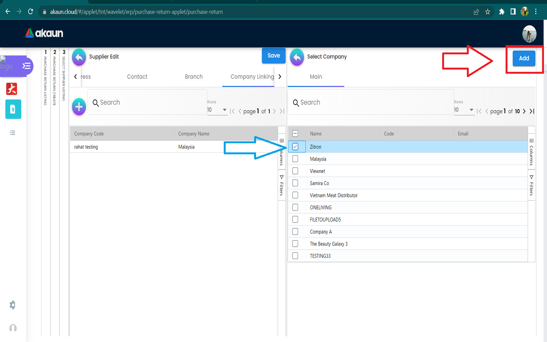The width and height of the screenshot is (547, 342).
Task: Check the Viewnet company checkbox
Action: click(295, 171)
